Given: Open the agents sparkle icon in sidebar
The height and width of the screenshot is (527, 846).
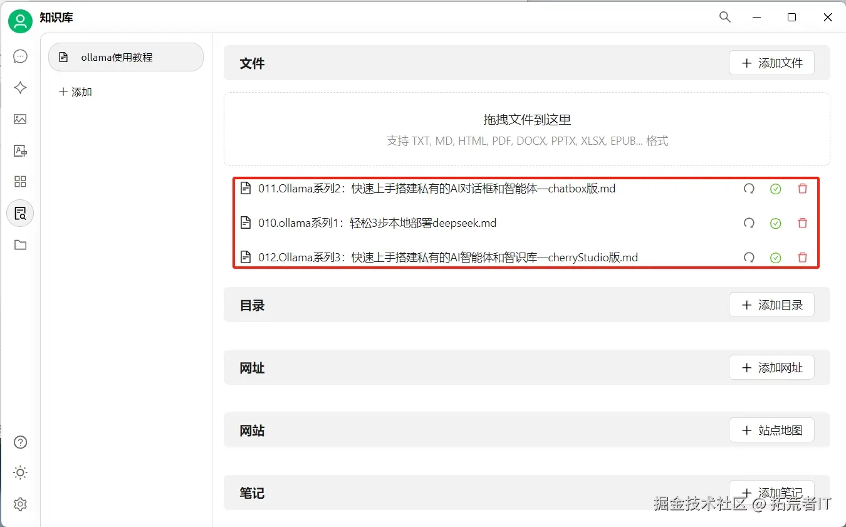Looking at the screenshot, I should tap(20, 88).
